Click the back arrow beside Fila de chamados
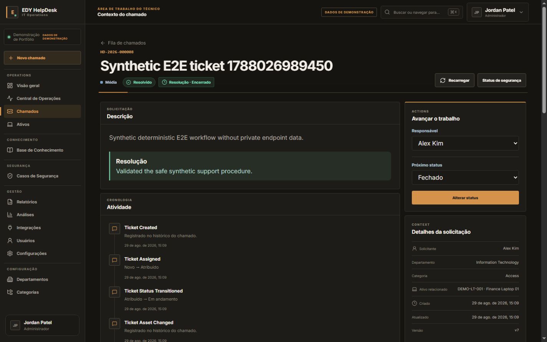The image size is (547, 342). (102, 43)
